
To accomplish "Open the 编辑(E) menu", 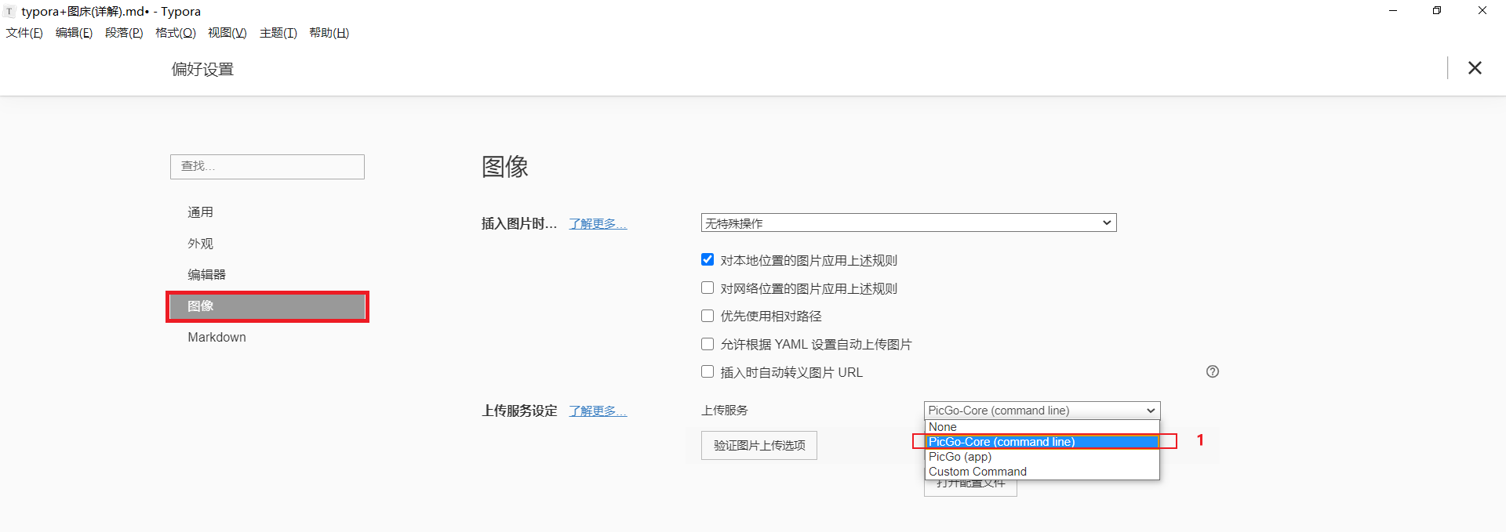I will 74,33.
